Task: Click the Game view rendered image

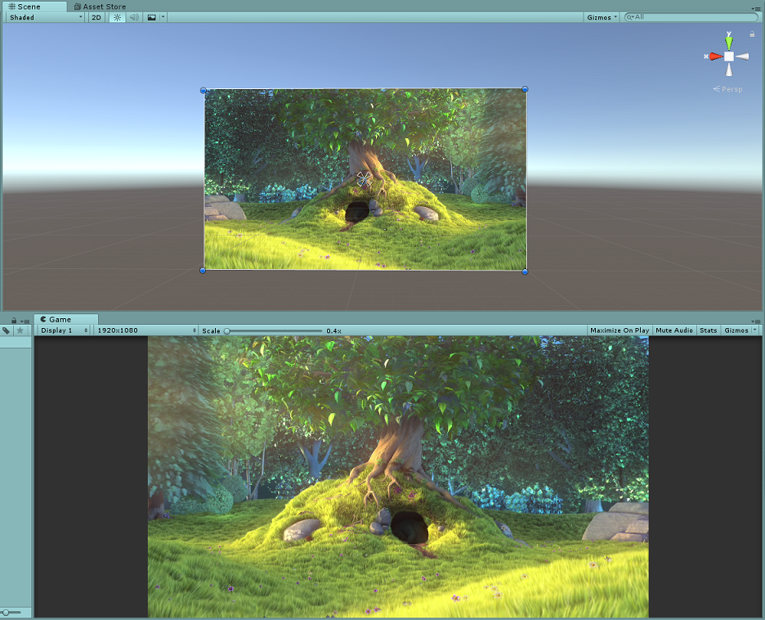Action: pyautogui.click(x=398, y=477)
